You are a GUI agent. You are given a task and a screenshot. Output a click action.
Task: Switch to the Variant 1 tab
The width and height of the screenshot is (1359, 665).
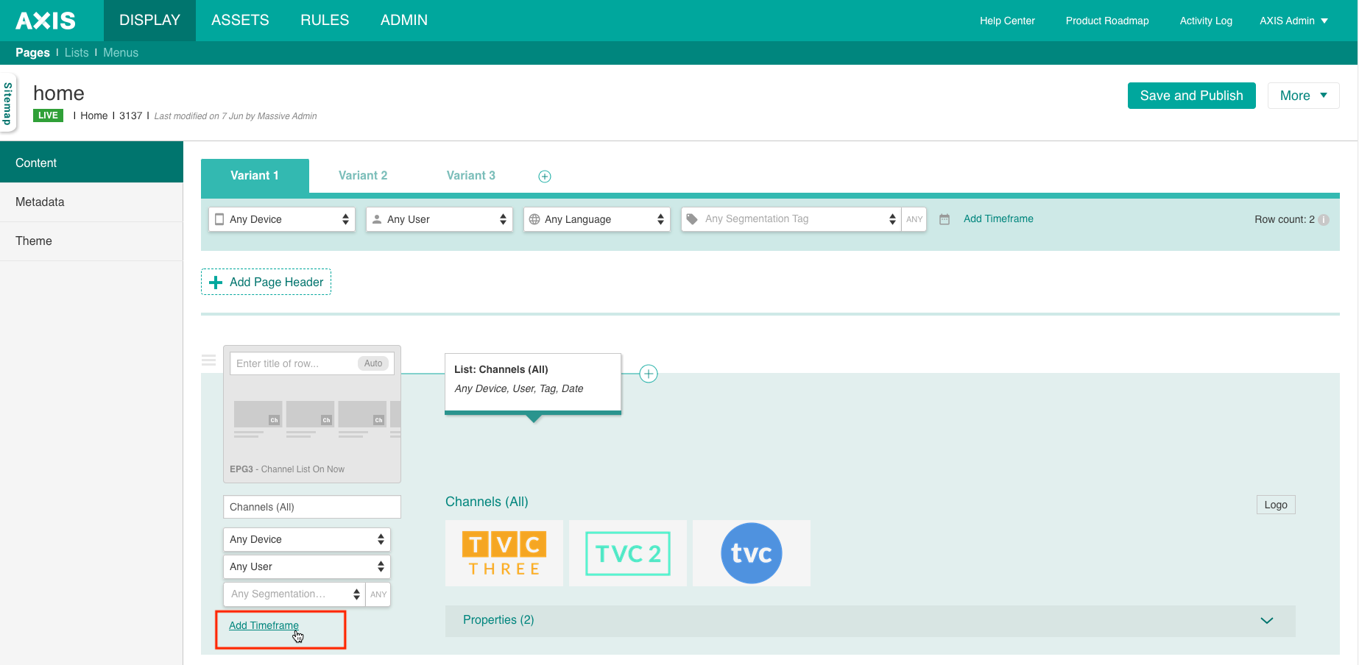(255, 176)
